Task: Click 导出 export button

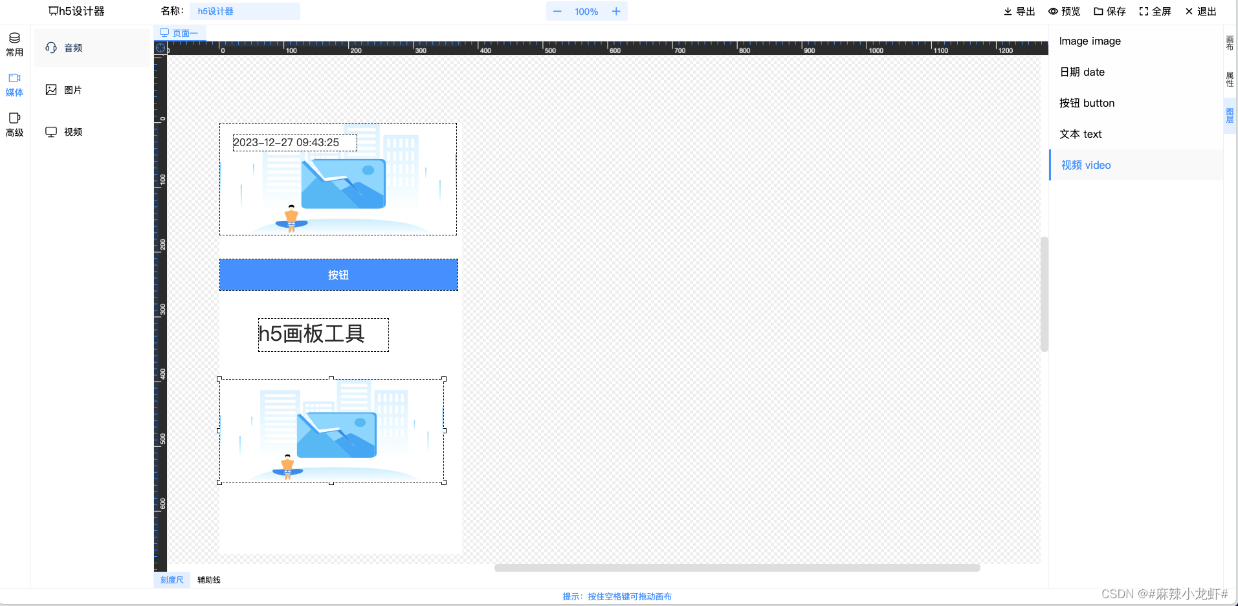Action: point(1019,12)
